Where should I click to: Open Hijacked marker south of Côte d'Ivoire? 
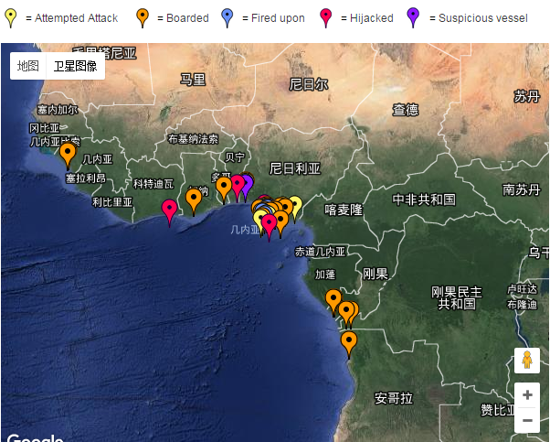coord(169,210)
